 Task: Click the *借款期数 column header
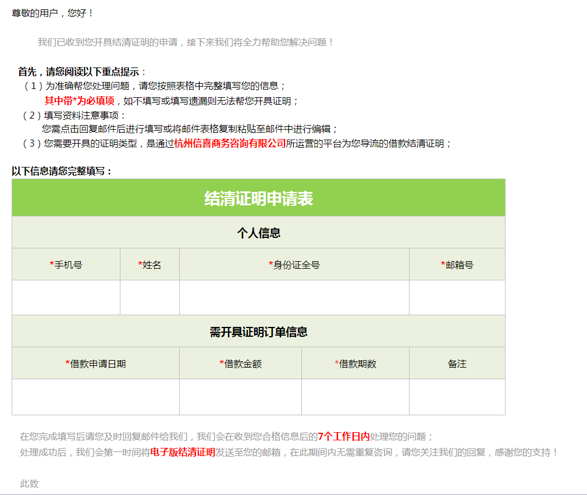tap(355, 363)
